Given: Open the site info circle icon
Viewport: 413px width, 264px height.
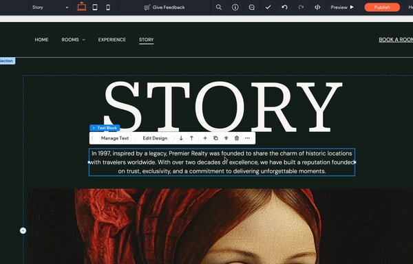Looking at the screenshot, I should click(235, 7).
